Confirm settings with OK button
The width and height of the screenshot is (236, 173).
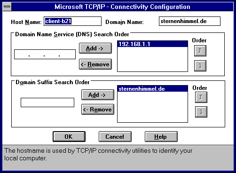(69, 137)
